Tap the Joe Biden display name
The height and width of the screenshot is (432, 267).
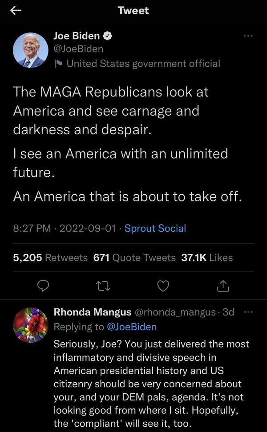pos(76,36)
